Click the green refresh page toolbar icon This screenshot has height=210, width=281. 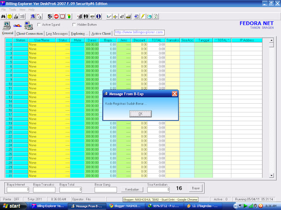[156, 17]
